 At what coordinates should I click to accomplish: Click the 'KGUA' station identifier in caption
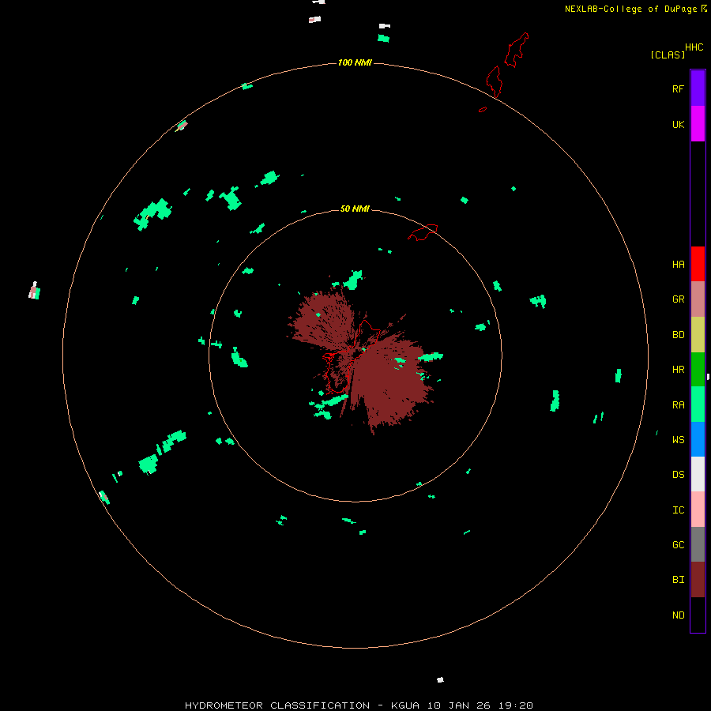pyautogui.click(x=405, y=705)
